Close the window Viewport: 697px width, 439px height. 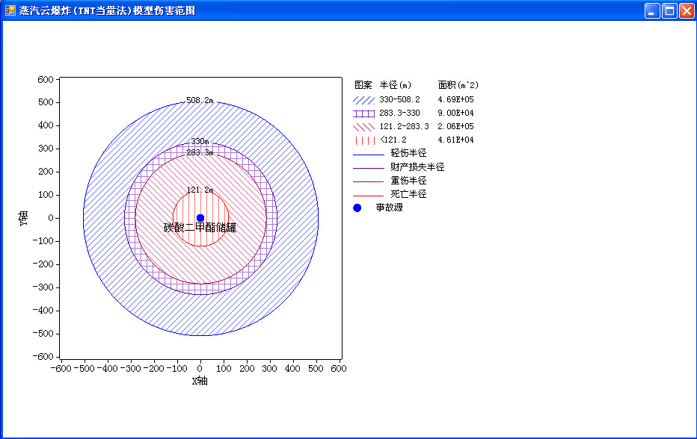pos(687,10)
